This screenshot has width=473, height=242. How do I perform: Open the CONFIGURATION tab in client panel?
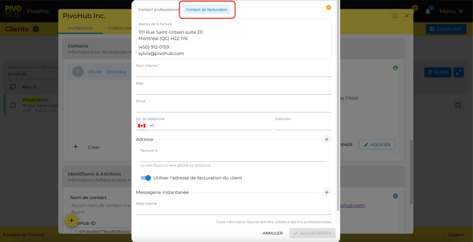point(119,28)
